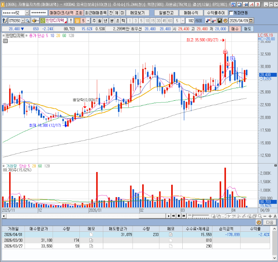
Task: Click the 다음 next button
Action: pos(270,222)
